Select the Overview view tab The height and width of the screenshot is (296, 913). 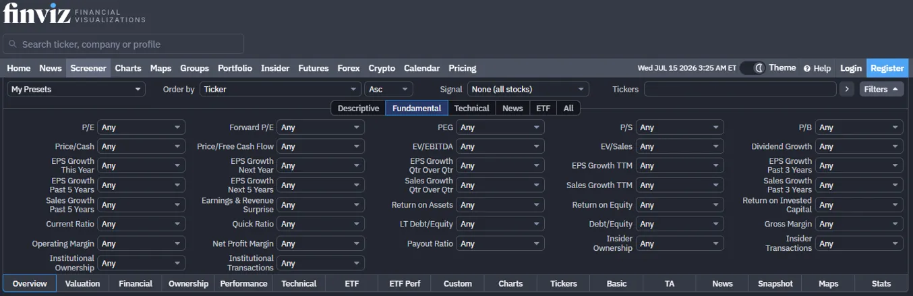[x=30, y=284]
